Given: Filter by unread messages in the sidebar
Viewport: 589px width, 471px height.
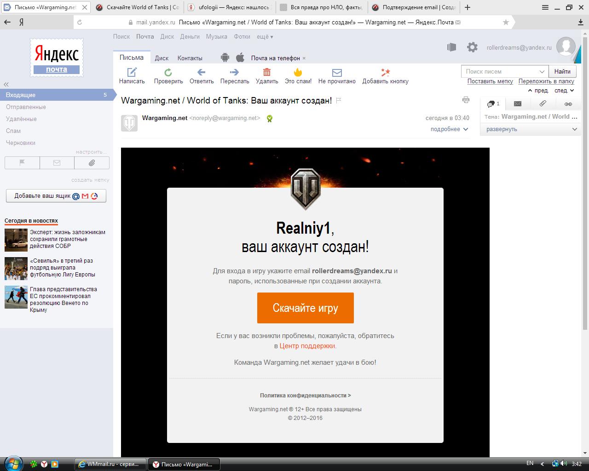Looking at the screenshot, I should click(57, 163).
